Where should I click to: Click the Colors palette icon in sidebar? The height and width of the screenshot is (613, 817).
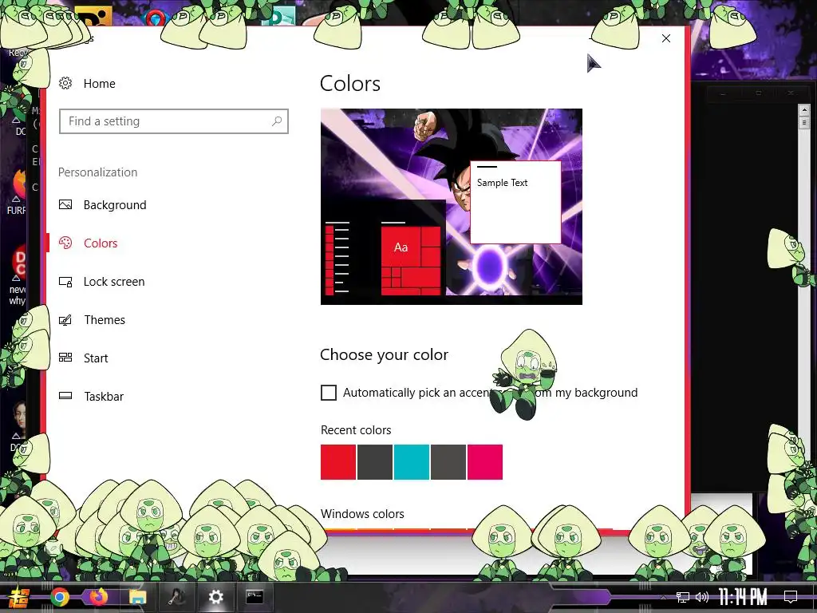[x=65, y=243]
